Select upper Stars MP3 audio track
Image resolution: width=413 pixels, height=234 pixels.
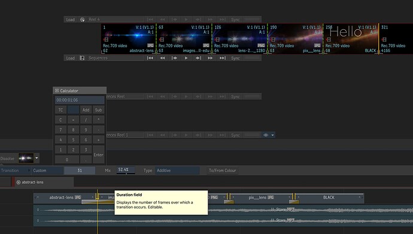pos(223,210)
